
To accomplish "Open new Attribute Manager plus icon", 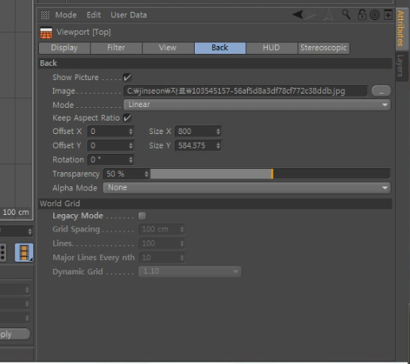I will 388,14.
